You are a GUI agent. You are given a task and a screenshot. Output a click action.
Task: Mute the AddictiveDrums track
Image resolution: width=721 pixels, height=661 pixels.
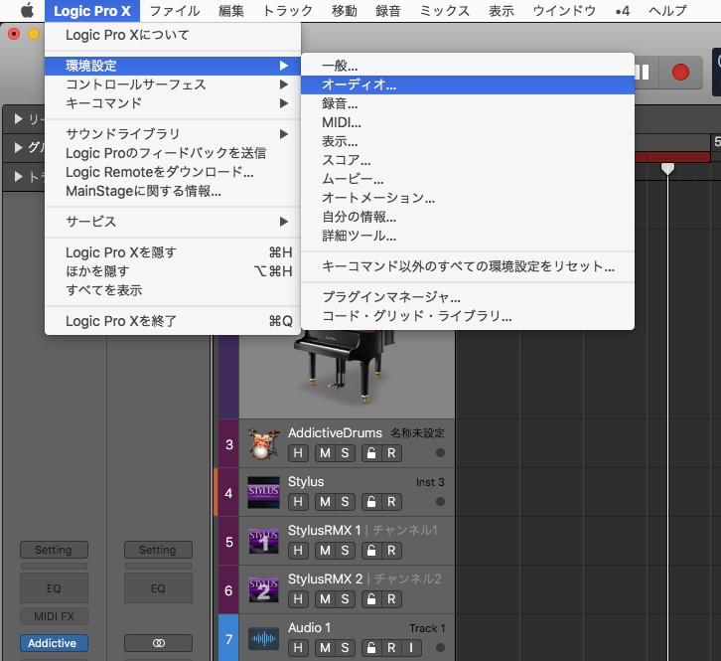coord(325,453)
